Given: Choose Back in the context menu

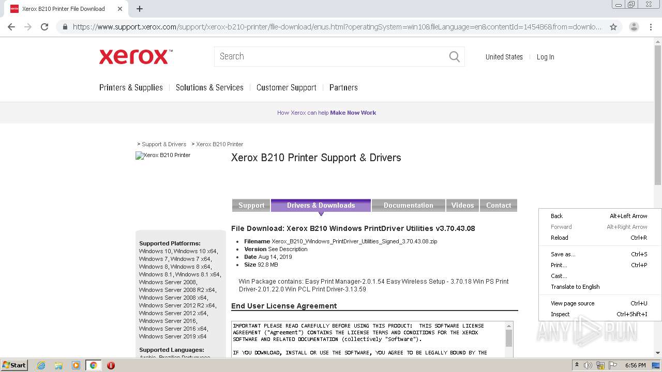Looking at the screenshot, I should click(599, 216).
